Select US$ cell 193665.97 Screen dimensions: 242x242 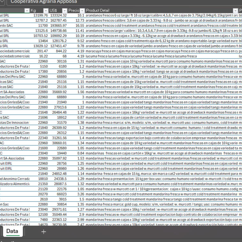(58, 26)
